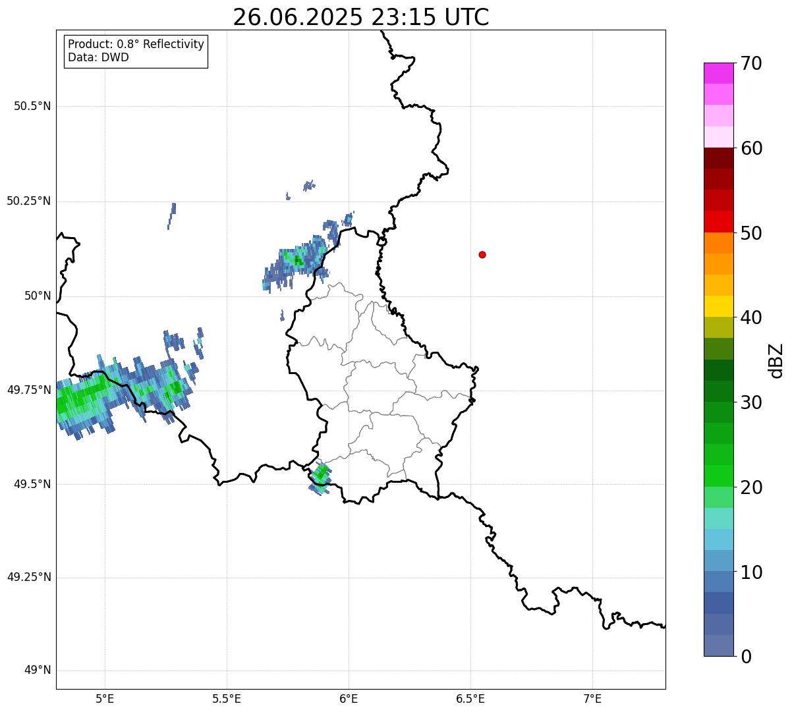Click the 'Product: 0.8° Reflectivity' label
Image resolution: width=792 pixels, height=712 pixels.
pyautogui.click(x=136, y=44)
